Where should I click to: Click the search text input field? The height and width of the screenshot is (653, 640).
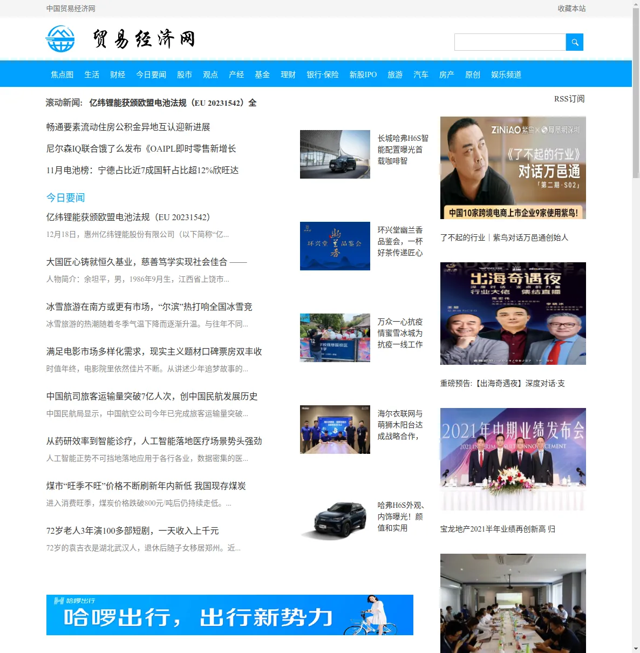pos(510,42)
